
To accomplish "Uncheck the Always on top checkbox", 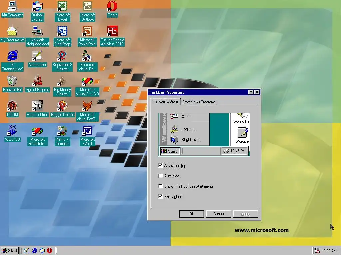I will [x=160, y=166].
